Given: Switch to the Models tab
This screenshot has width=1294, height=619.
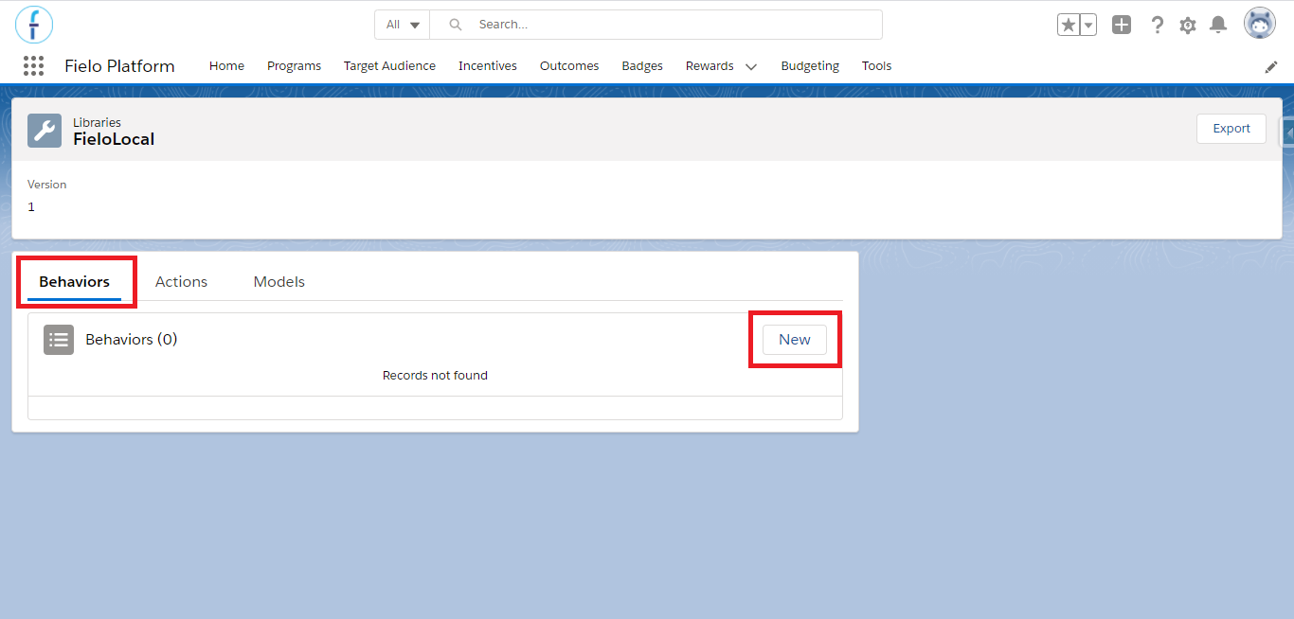Looking at the screenshot, I should point(279,282).
